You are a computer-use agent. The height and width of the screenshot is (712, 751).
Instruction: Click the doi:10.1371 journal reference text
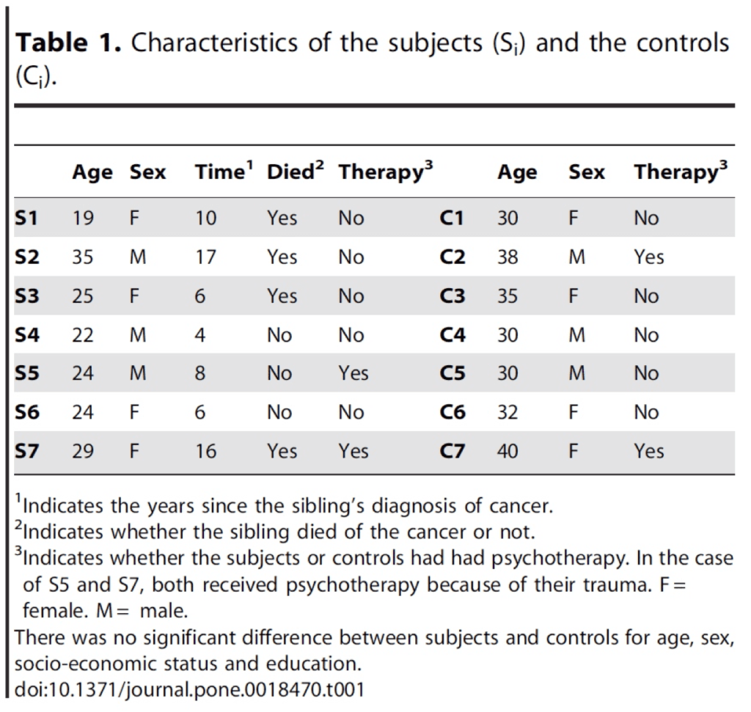click(x=190, y=689)
